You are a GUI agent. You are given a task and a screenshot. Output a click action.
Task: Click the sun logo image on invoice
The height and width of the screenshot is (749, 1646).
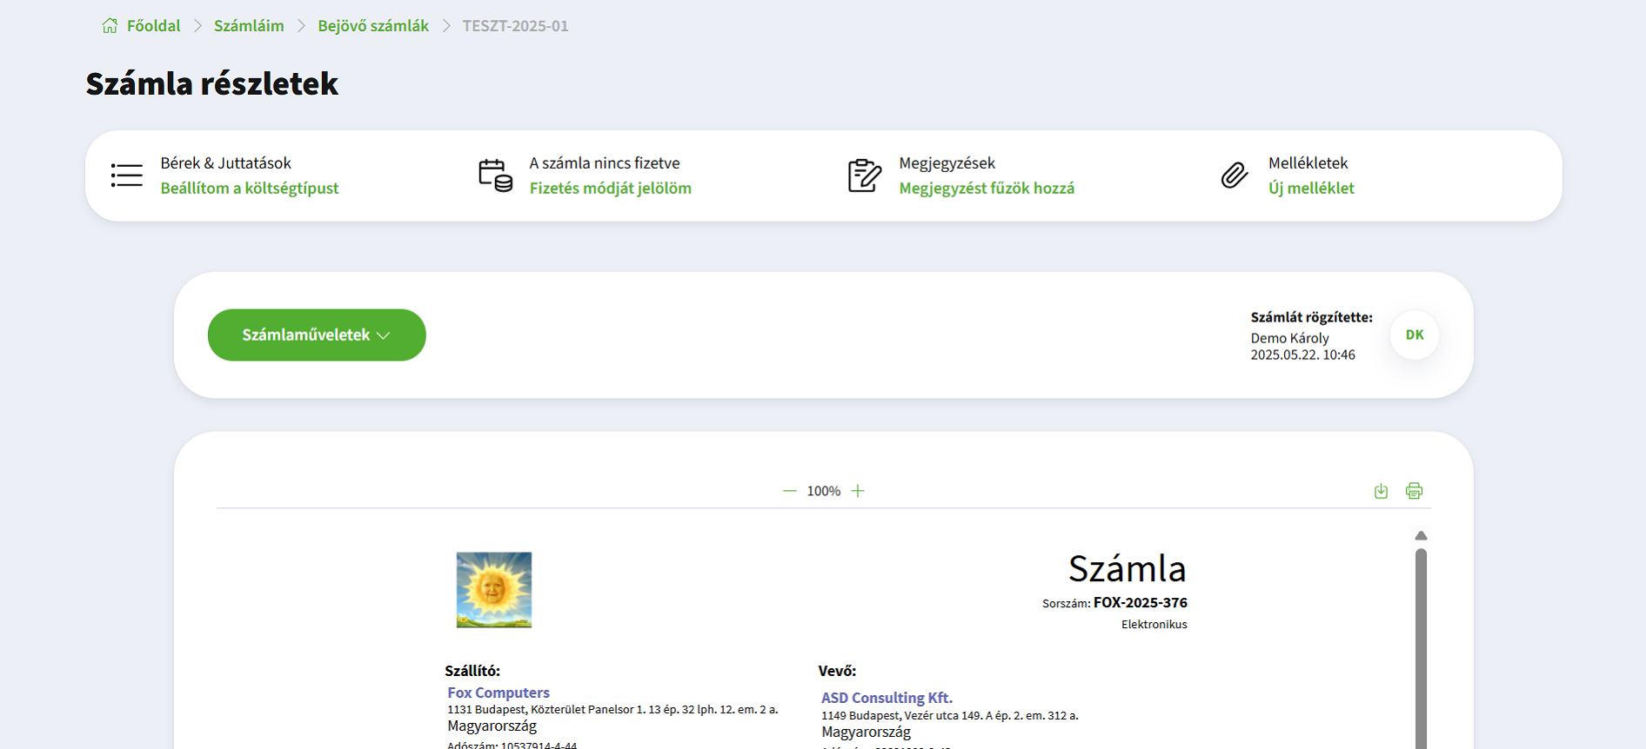coord(494,590)
